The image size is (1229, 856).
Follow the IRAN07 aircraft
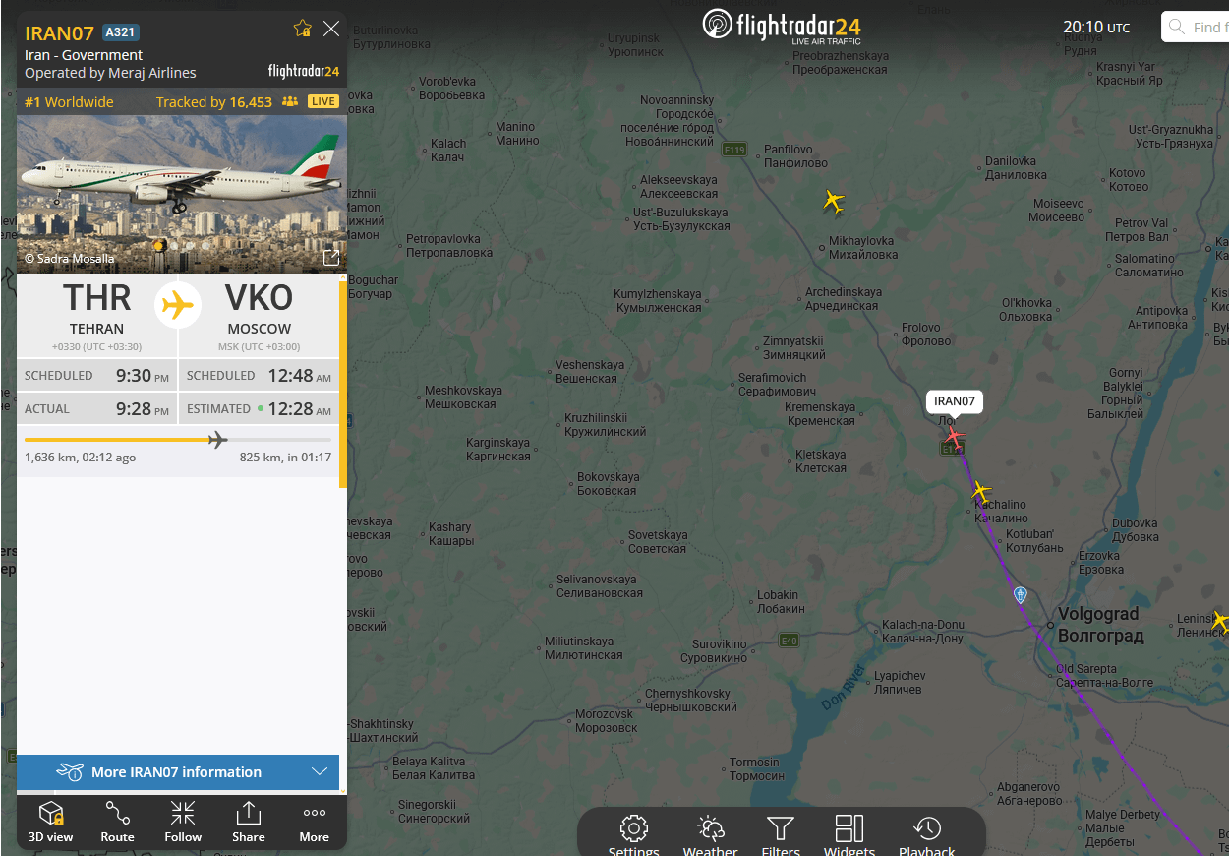point(183,822)
